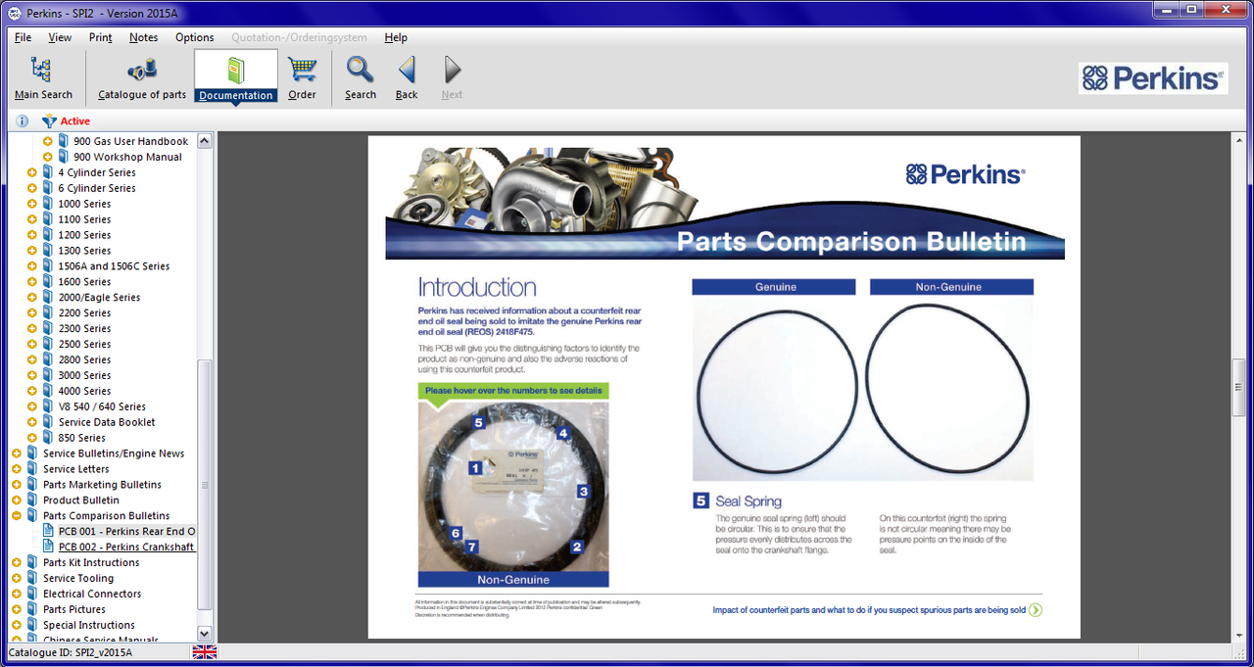1254x667 pixels.
Task: Click the Non-Genuine seal spring image
Action: (948, 390)
